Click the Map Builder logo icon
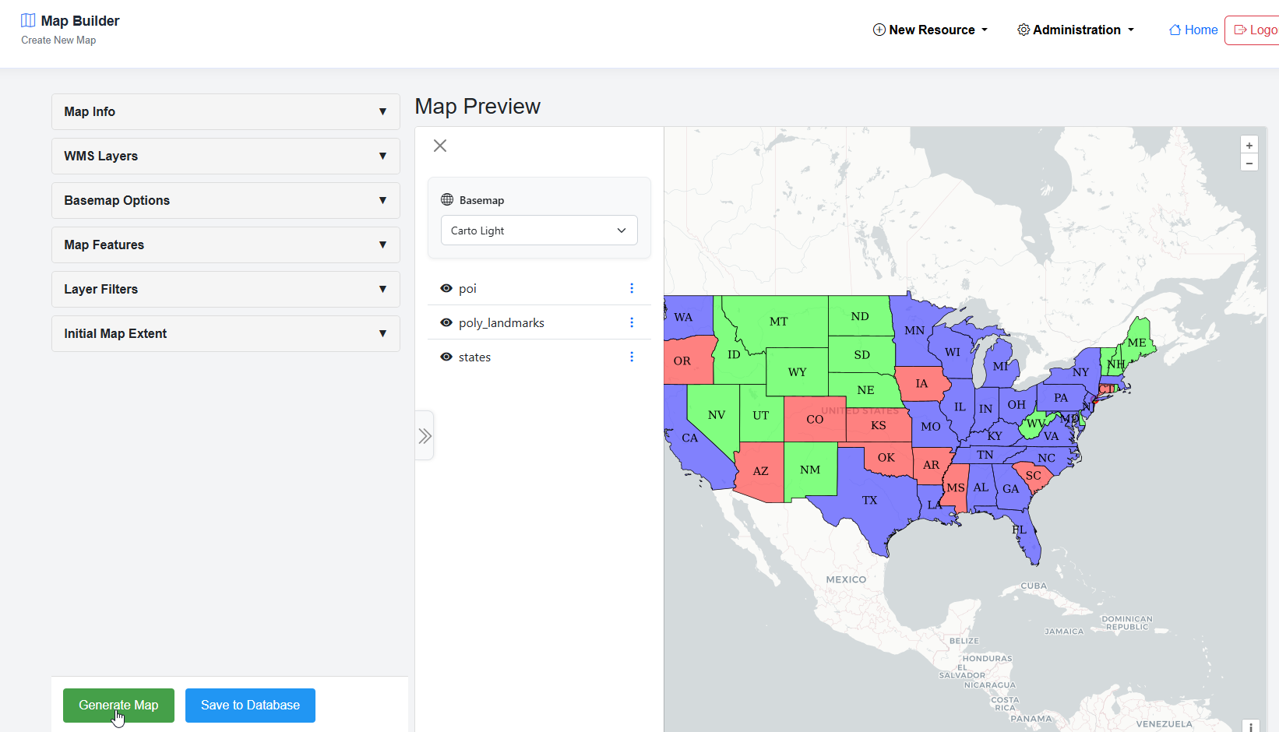The image size is (1279, 732). point(28,21)
